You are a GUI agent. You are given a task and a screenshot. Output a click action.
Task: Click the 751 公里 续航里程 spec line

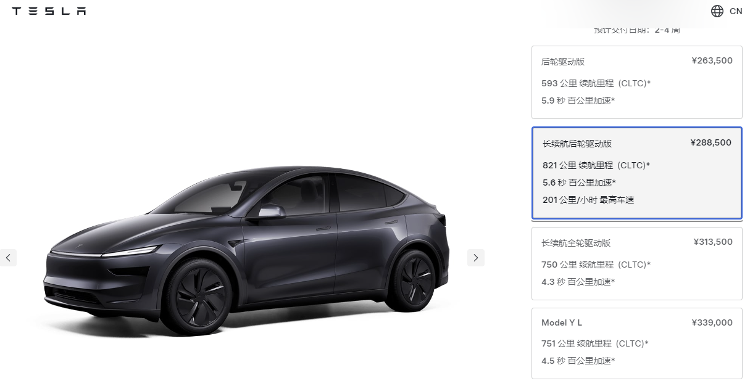pos(596,343)
